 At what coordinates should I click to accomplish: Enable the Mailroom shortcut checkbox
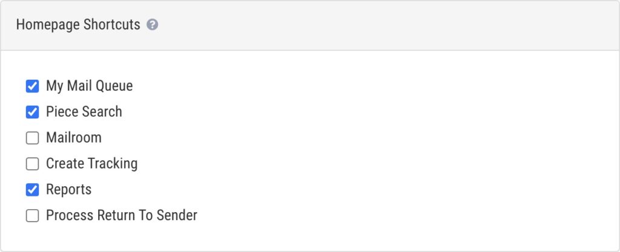point(32,138)
